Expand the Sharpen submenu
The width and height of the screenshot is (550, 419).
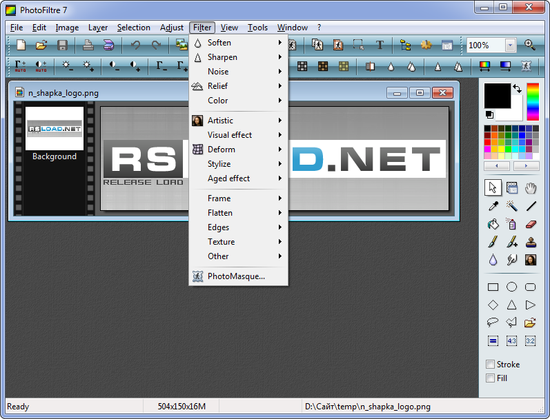pyautogui.click(x=239, y=57)
